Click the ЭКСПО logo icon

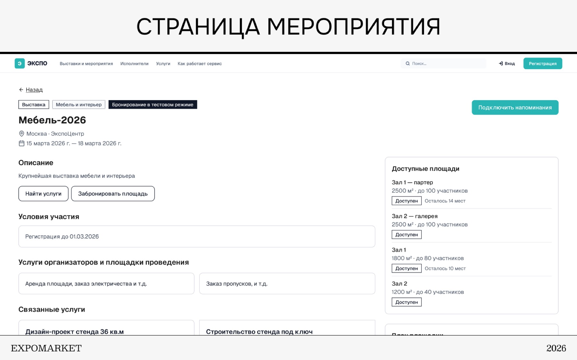20,63
